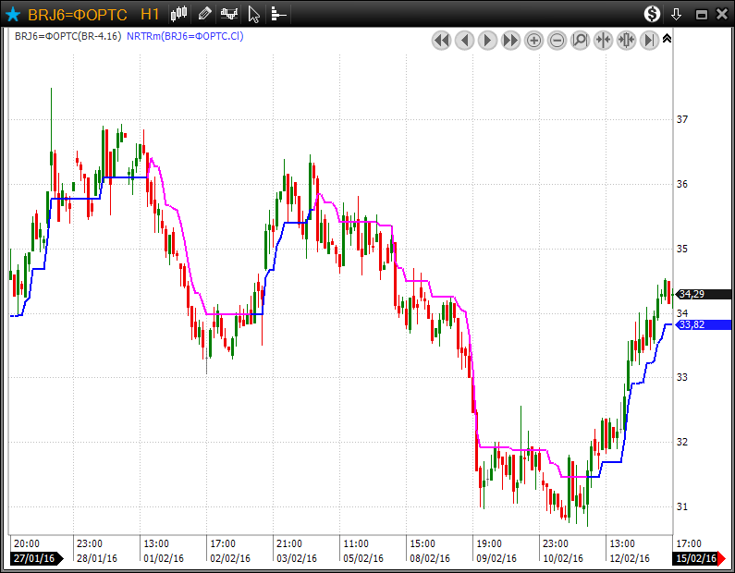Image resolution: width=735 pixels, height=573 pixels.
Task: Jump to latest bar with end arrow
Action: pyautogui.click(x=649, y=40)
